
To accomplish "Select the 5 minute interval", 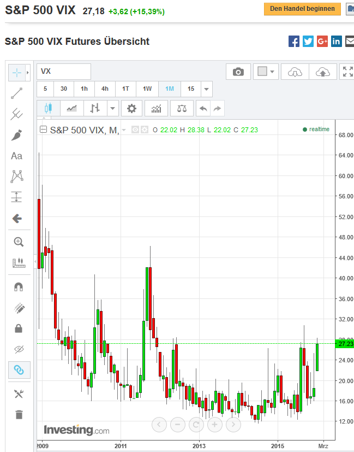I will point(45,89).
